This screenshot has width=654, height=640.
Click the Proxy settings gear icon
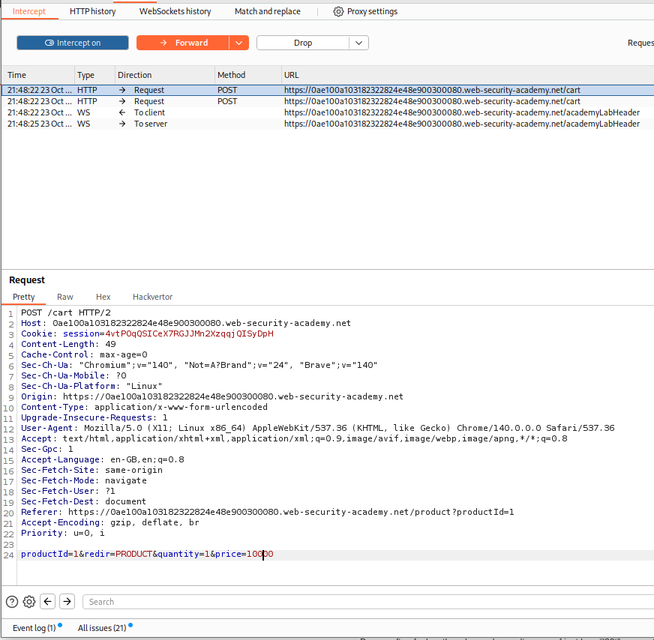pyautogui.click(x=338, y=11)
